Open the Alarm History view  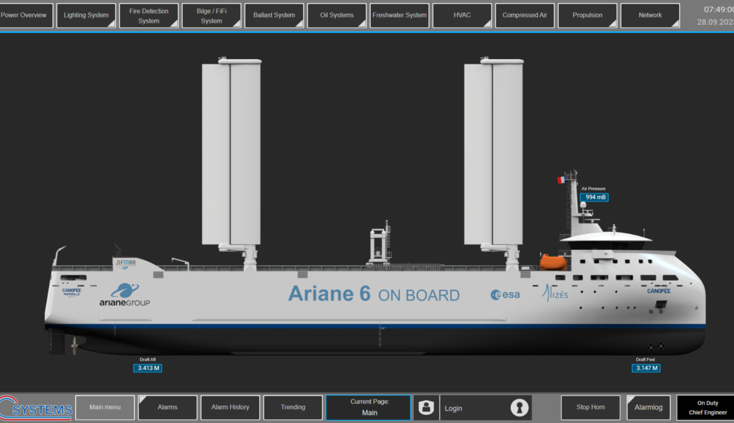[230, 407]
